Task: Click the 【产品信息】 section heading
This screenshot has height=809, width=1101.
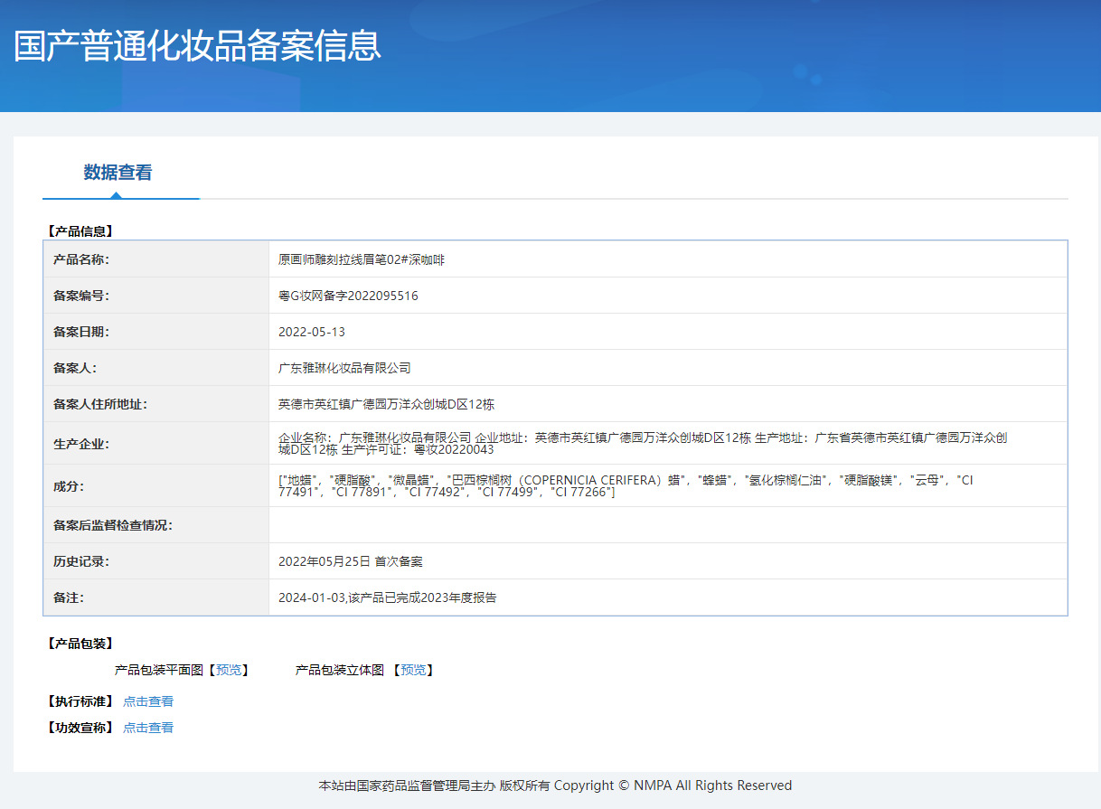Action: tap(80, 231)
